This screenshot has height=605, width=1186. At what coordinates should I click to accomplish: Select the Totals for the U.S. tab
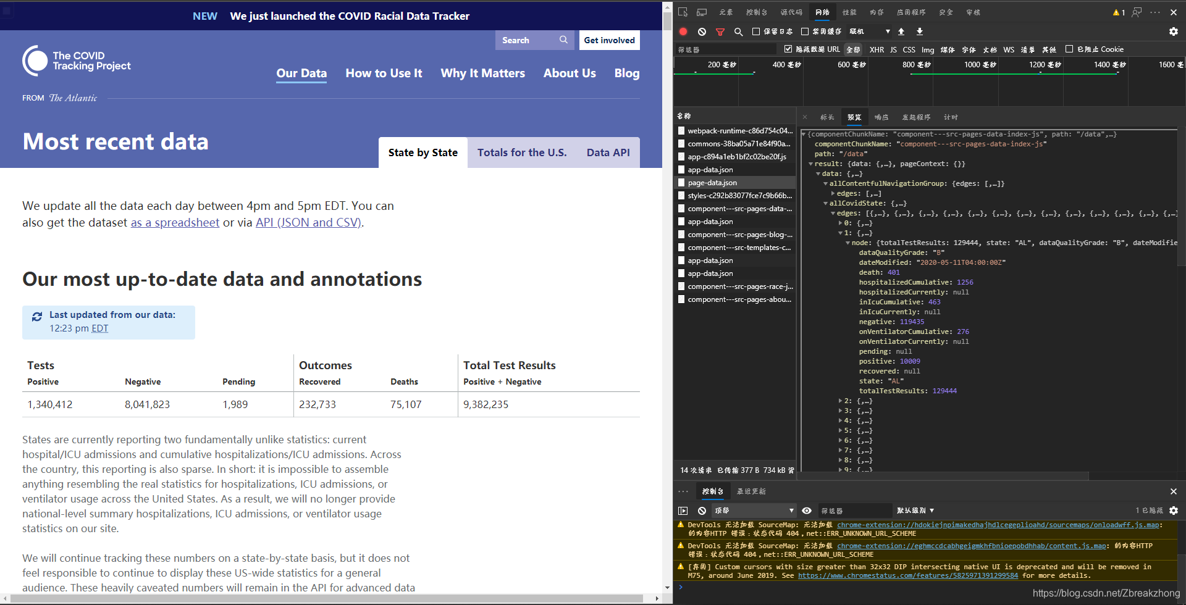pos(522,152)
